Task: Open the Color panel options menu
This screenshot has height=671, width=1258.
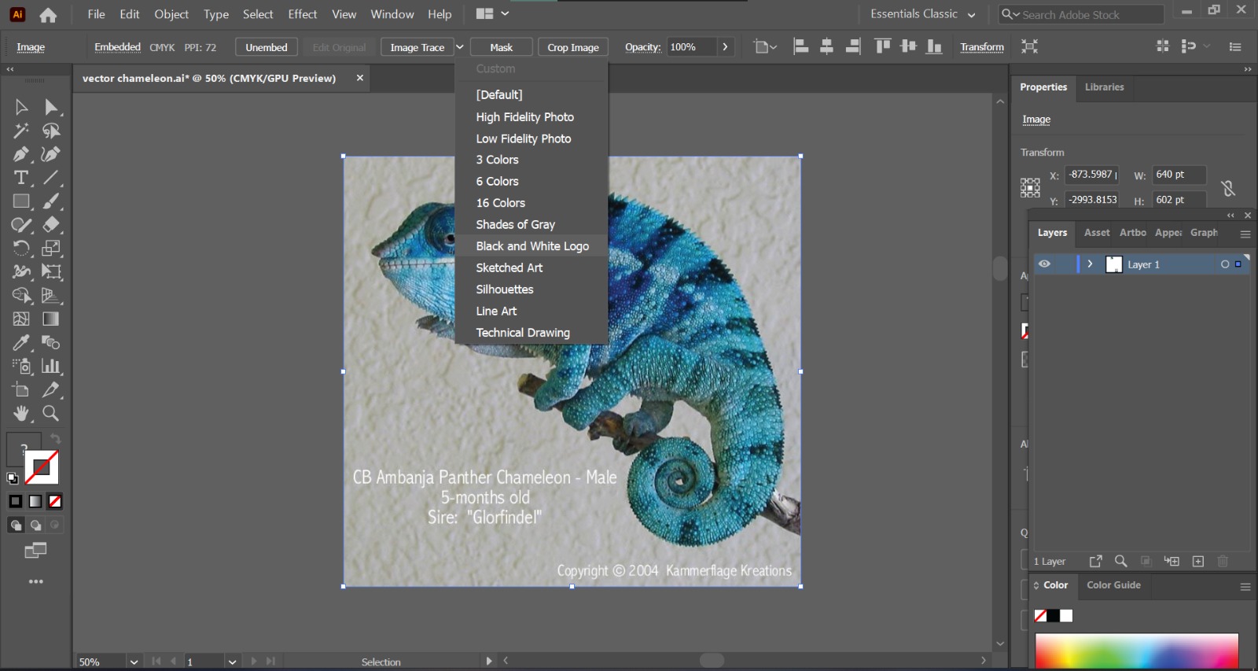Action: (x=1245, y=586)
